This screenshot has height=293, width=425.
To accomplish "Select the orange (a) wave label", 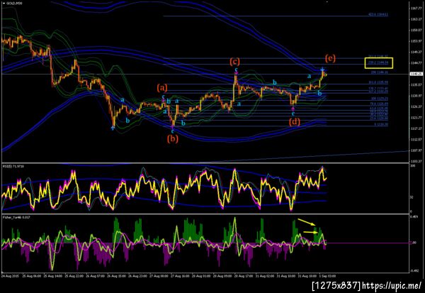I will [x=162, y=88].
